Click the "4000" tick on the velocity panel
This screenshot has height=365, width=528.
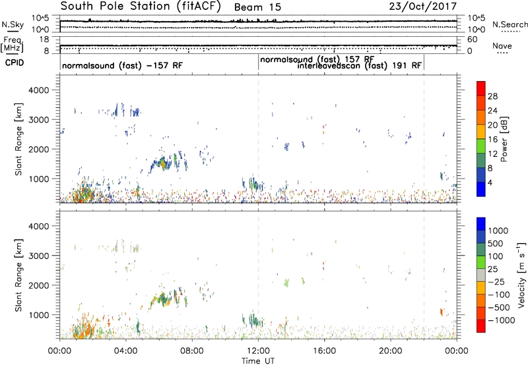(x=38, y=226)
